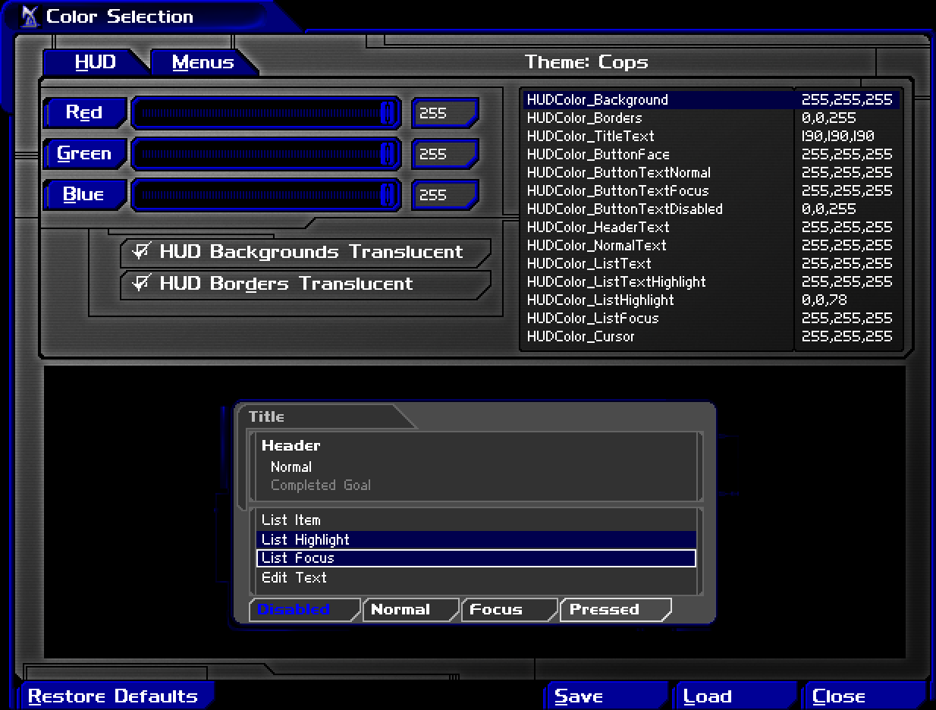
Task: Click the Pressed preview button
Action: click(x=616, y=609)
